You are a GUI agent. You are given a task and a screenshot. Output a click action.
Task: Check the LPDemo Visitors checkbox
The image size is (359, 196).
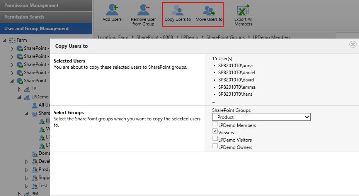click(215, 139)
